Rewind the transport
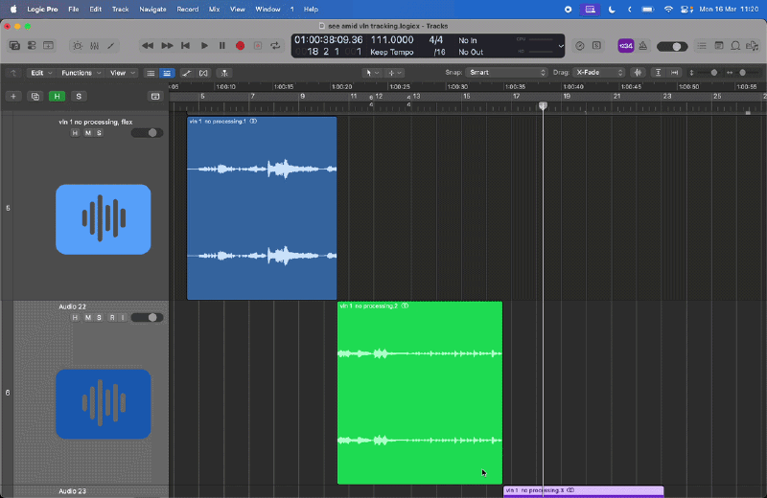The width and height of the screenshot is (767, 498). pyautogui.click(x=148, y=45)
